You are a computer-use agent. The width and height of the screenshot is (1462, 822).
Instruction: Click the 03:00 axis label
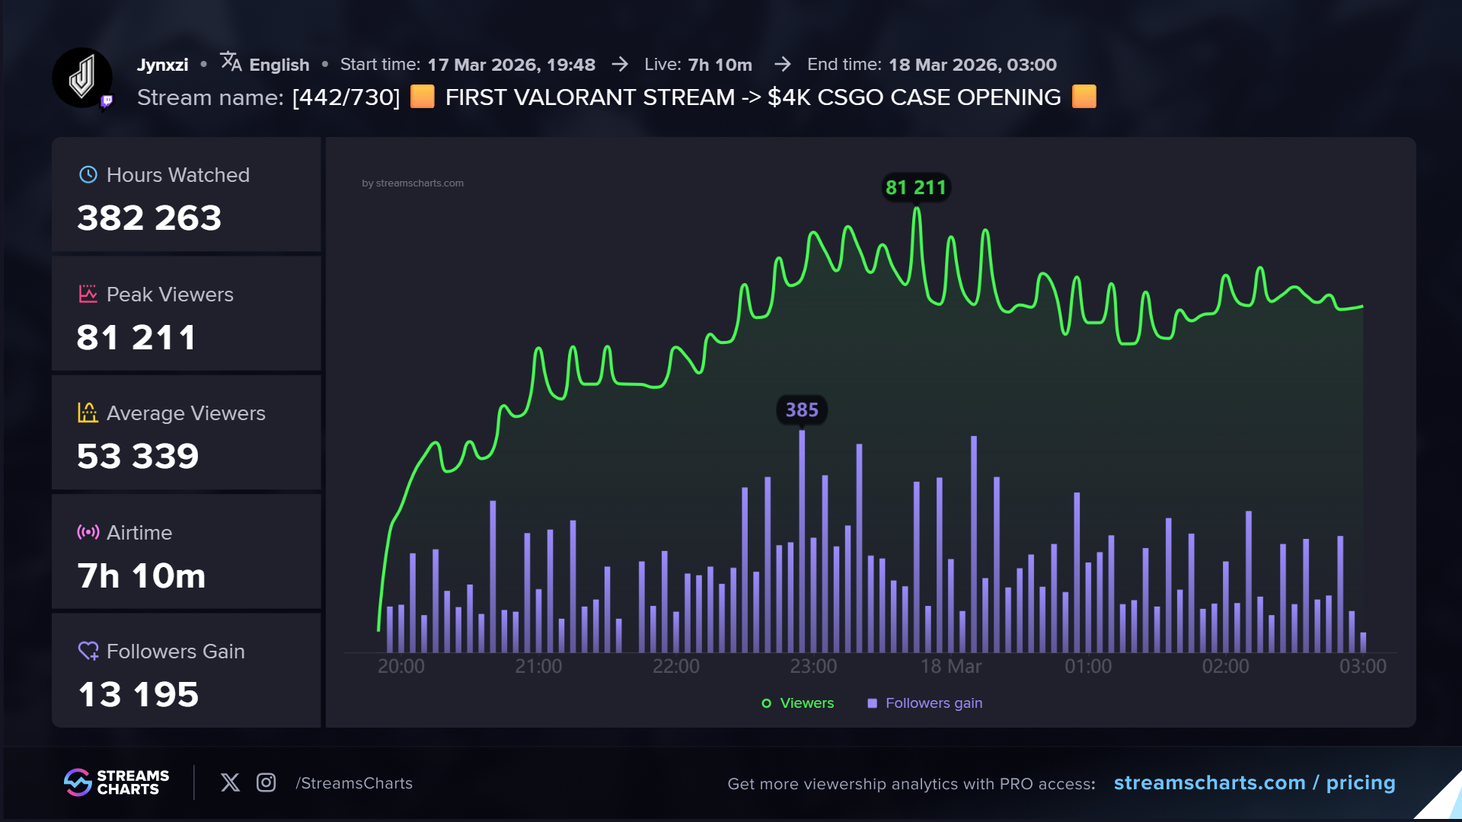coord(1363,666)
